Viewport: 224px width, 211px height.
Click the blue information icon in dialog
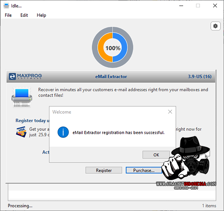[x=63, y=132]
